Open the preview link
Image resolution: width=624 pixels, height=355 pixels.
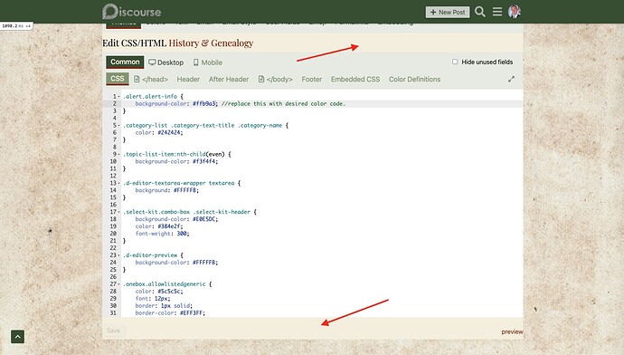point(512,331)
